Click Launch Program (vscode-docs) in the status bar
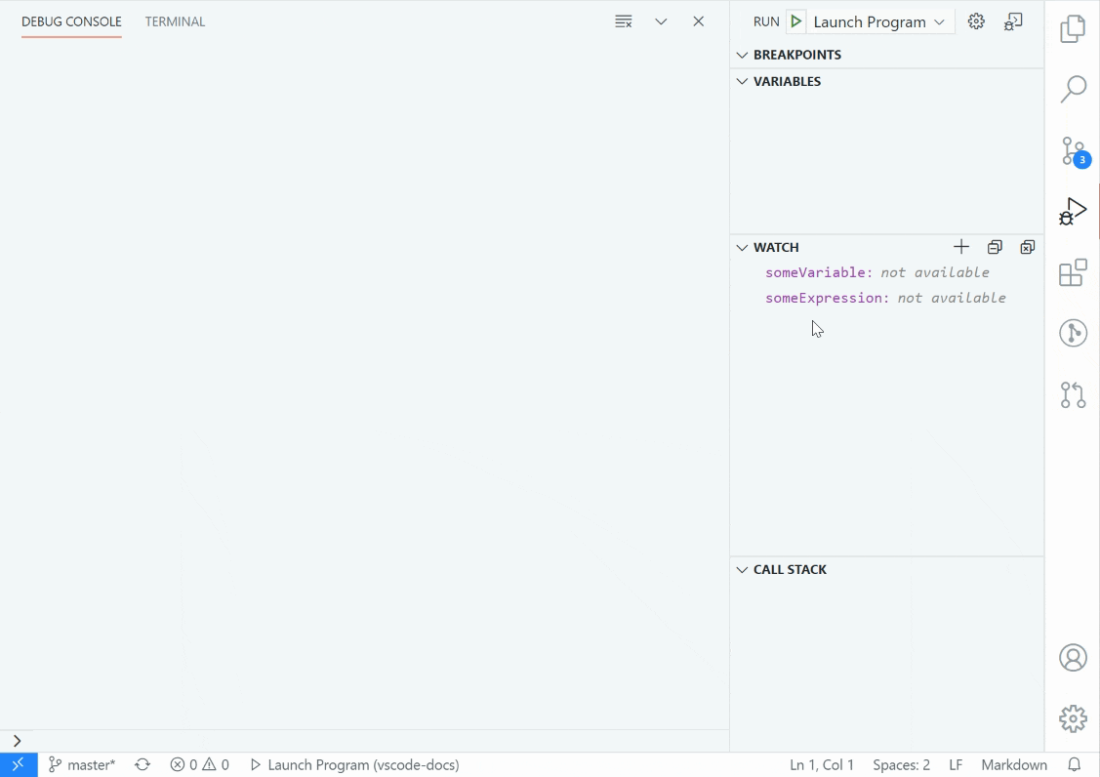Image resolution: width=1100 pixels, height=777 pixels. coord(354,764)
